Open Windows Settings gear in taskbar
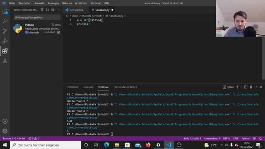265x149 pixels. [158, 145]
